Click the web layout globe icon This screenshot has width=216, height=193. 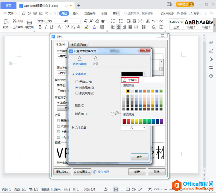click(x=134, y=189)
